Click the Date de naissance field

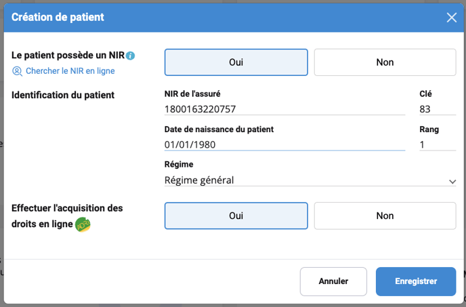284,144
